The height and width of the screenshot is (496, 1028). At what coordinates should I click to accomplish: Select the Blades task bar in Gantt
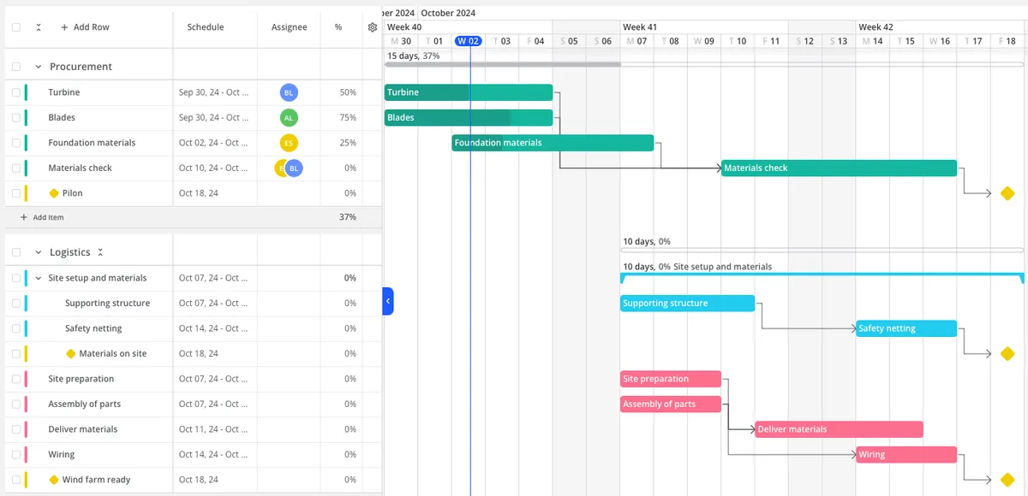pyautogui.click(x=469, y=118)
